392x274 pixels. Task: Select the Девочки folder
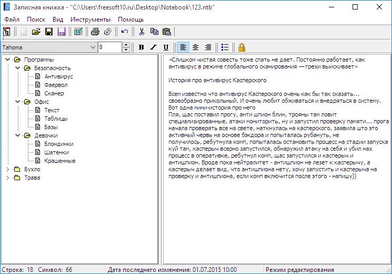[x=46, y=135]
